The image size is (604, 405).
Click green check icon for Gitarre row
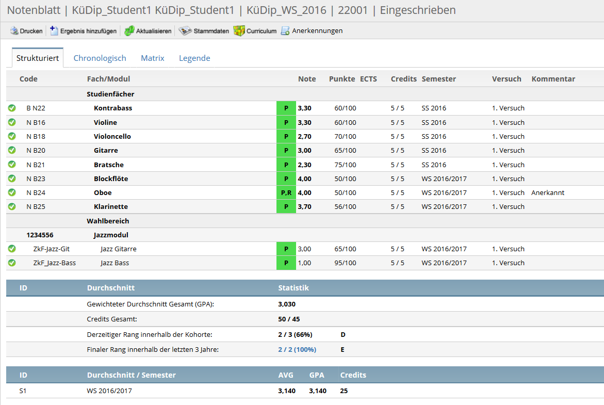point(12,150)
